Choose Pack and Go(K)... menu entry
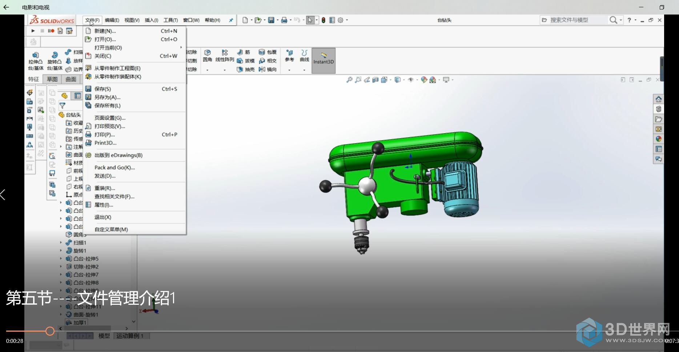The height and width of the screenshot is (352, 679). tap(134, 167)
